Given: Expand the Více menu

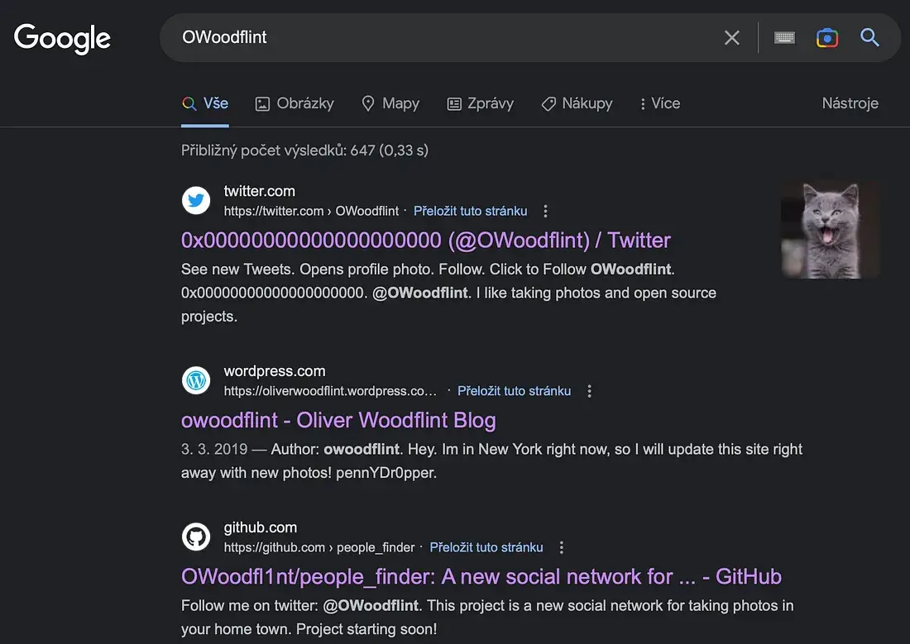Looking at the screenshot, I should pyautogui.click(x=660, y=104).
